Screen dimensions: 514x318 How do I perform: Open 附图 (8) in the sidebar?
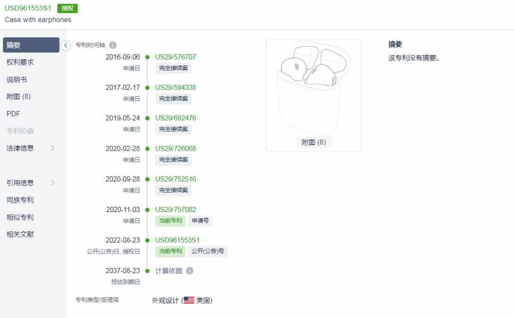click(x=19, y=96)
